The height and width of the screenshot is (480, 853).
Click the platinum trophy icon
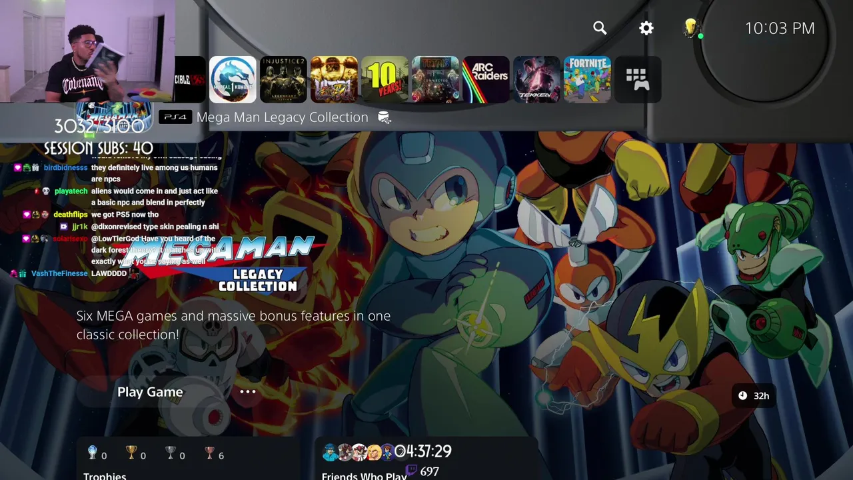click(93, 453)
